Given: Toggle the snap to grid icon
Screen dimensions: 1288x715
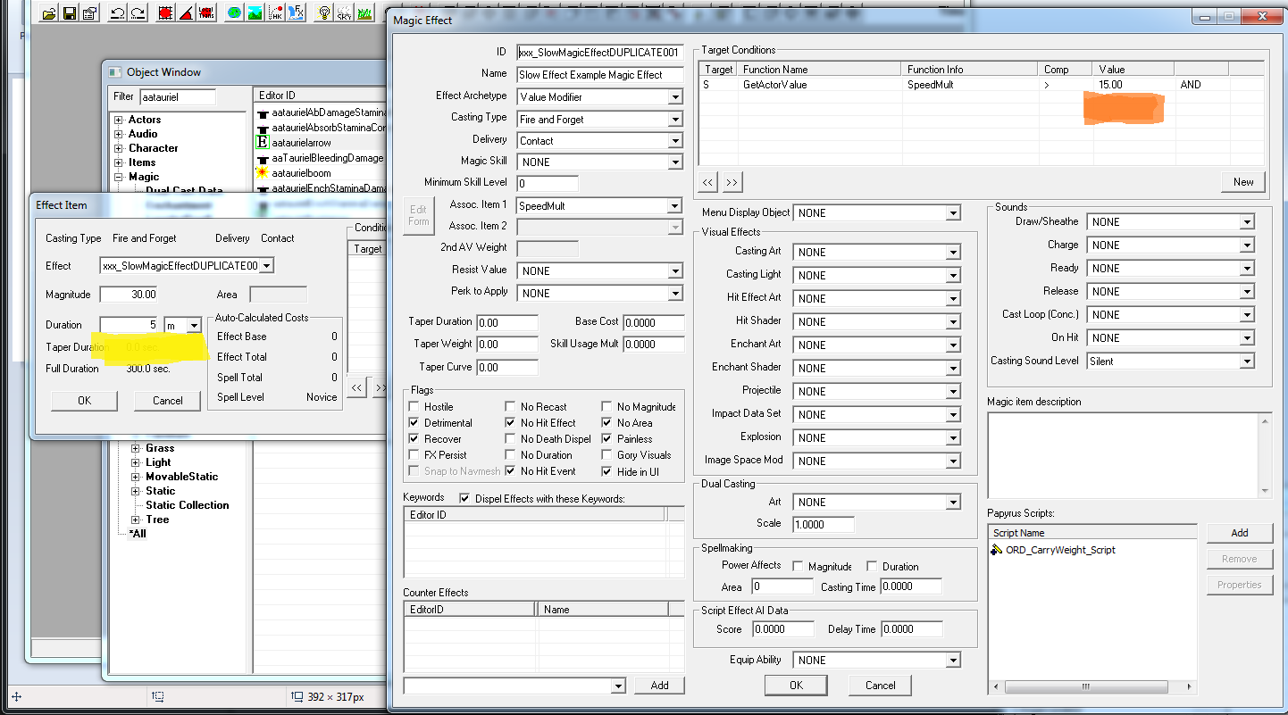Looking at the screenshot, I should pos(165,12).
